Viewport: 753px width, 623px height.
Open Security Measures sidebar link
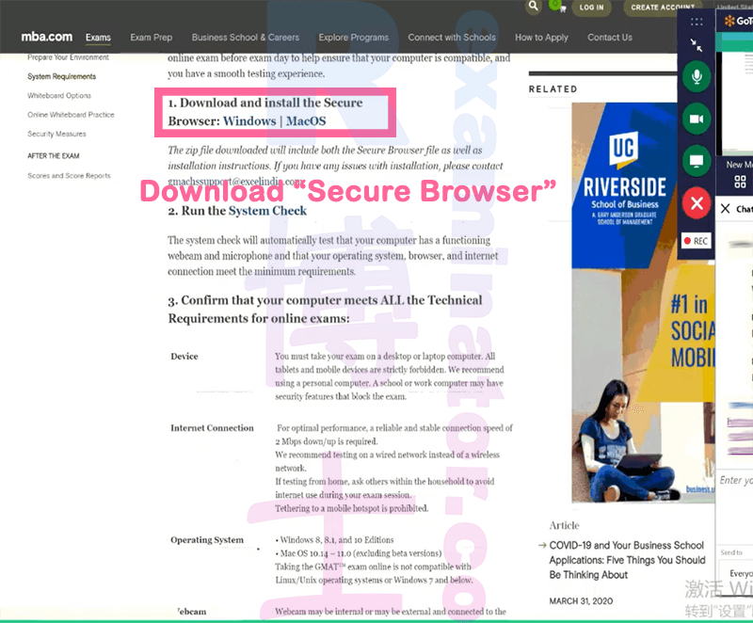[56, 134]
